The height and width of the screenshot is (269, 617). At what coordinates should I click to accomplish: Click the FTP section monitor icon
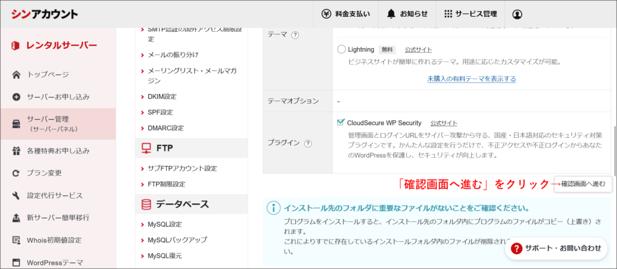(x=146, y=148)
